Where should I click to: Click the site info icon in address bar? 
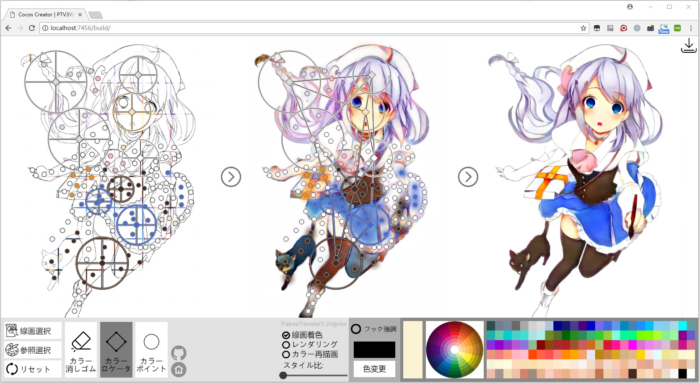point(45,28)
